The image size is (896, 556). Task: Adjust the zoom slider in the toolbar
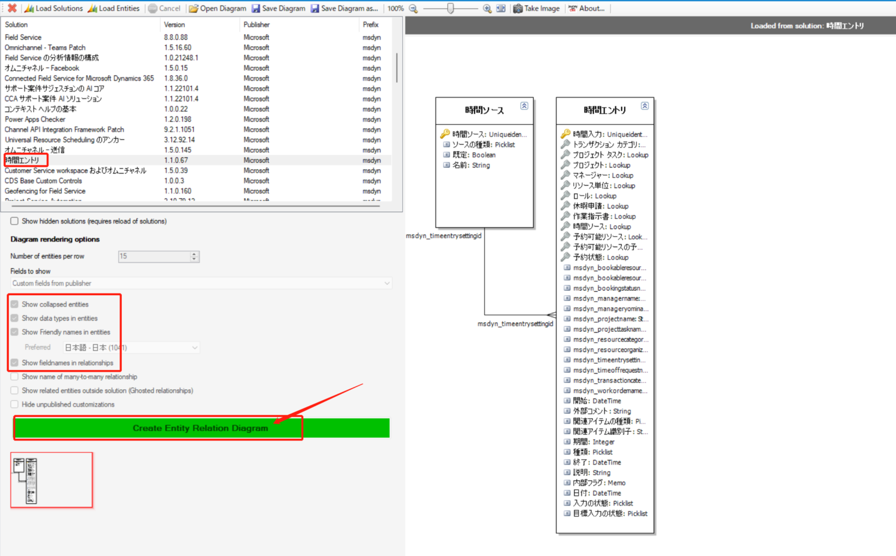click(x=450, y=8)
